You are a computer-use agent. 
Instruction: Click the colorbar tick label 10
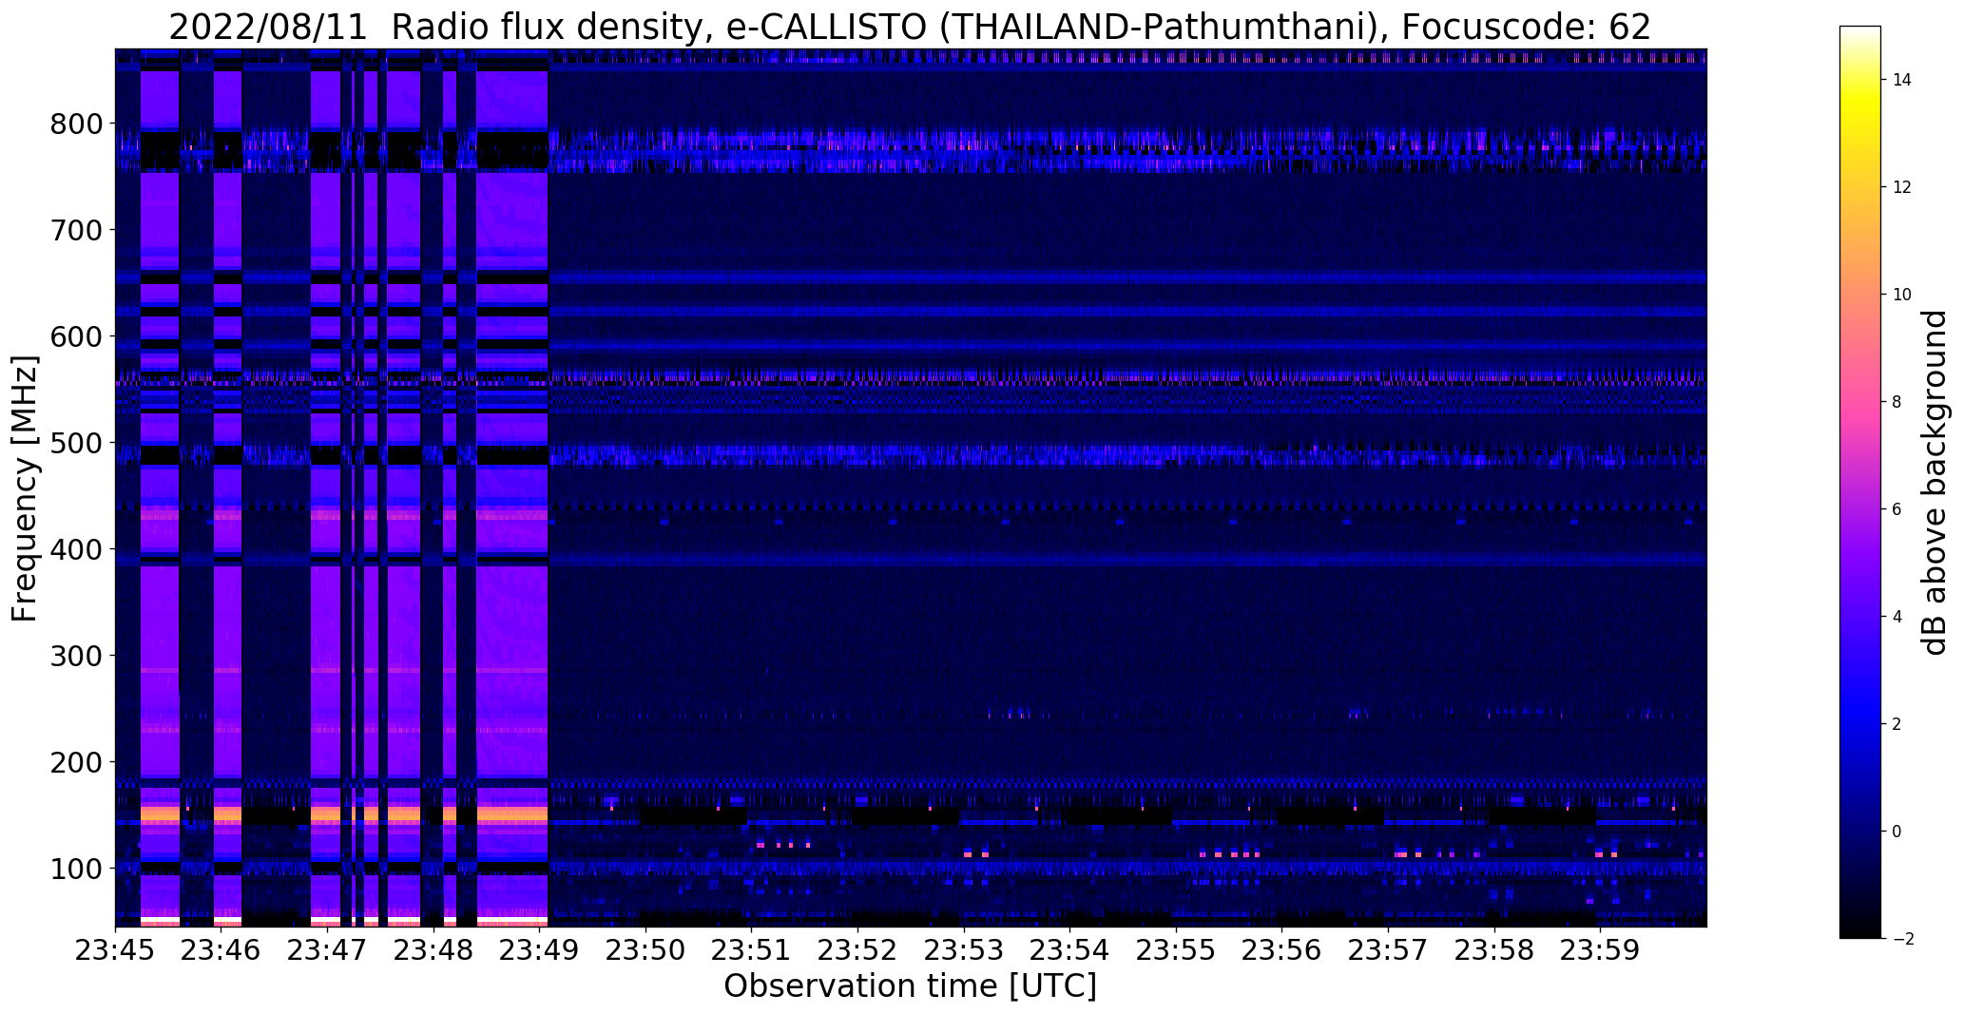pos(1902,295)
